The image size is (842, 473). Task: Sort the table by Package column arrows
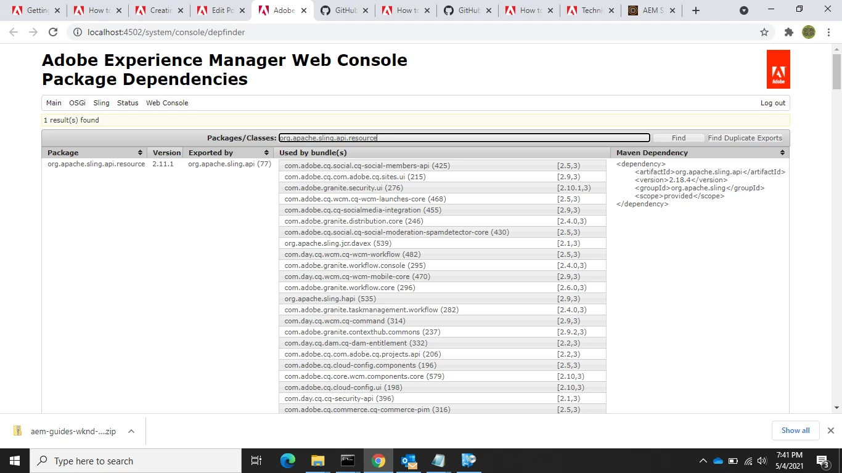(x=140, y=153)
